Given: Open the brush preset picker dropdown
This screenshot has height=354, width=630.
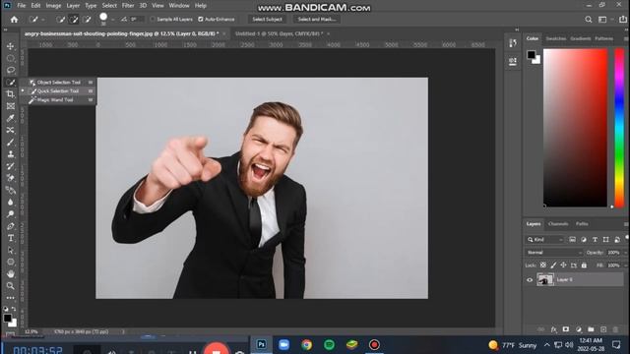Looking at the screenshot, I should (x=113, y=20).
